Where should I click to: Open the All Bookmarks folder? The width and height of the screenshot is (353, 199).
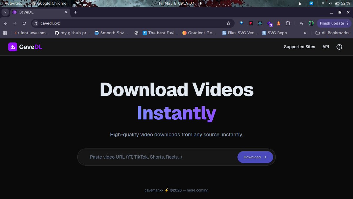pos(332,33)
